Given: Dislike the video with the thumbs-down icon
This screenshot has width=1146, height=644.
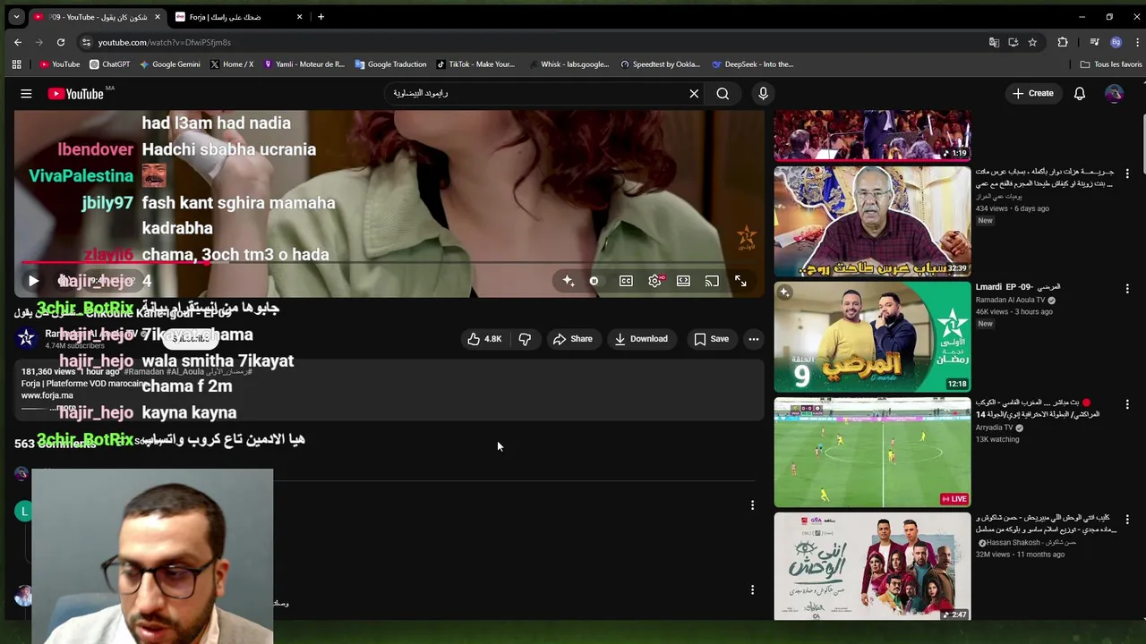Looking at the screenshot, I should click(x=525, y=339).
